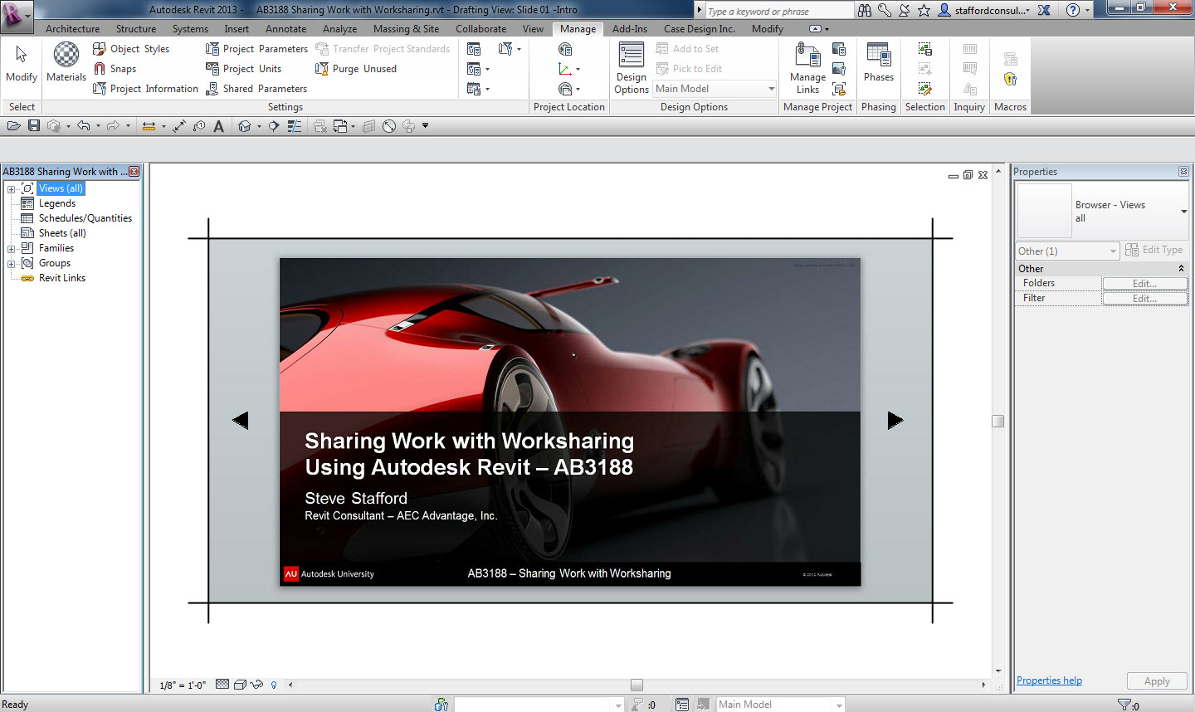
Task: Open Design Options dialog icon
Action: tap(632, 67)
